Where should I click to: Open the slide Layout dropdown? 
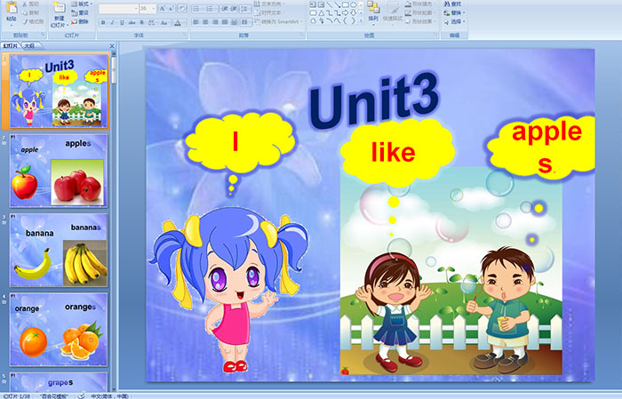82,4
